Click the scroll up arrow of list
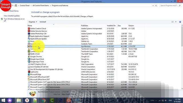Screen dimensions: 183x103 [182, 25]
